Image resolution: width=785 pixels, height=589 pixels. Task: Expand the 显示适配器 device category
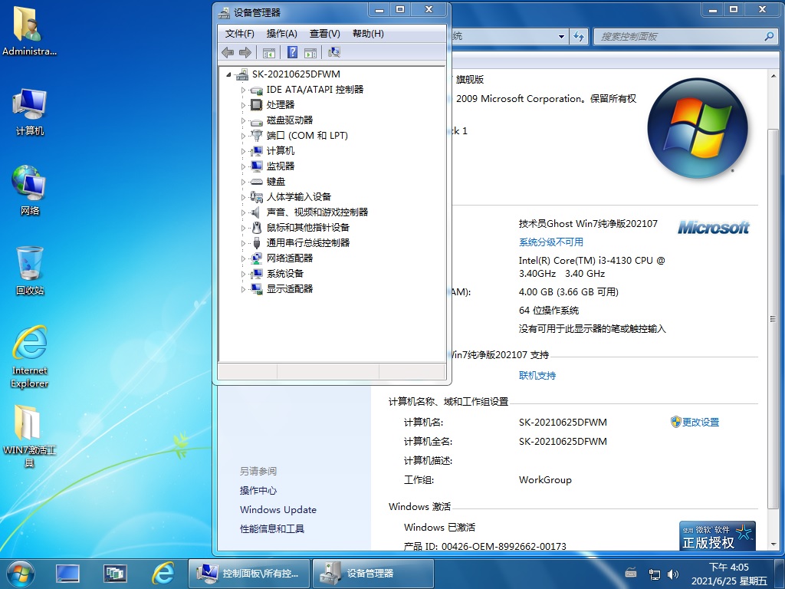point(244,289)
